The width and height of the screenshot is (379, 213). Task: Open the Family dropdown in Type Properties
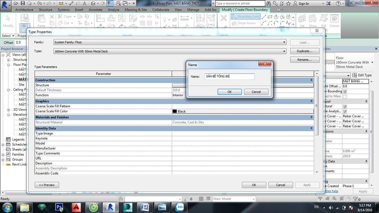(x=170, y=42)
